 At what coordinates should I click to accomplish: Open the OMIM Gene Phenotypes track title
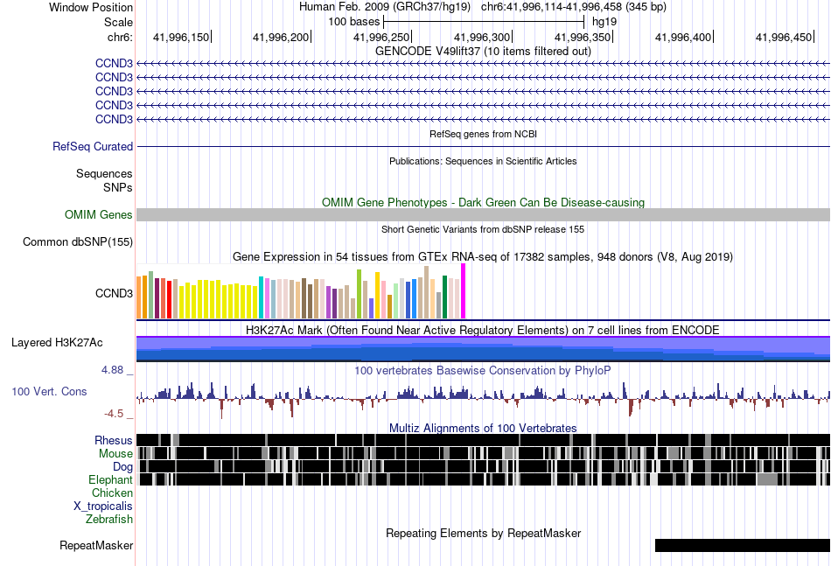click(x=483, y=202)
